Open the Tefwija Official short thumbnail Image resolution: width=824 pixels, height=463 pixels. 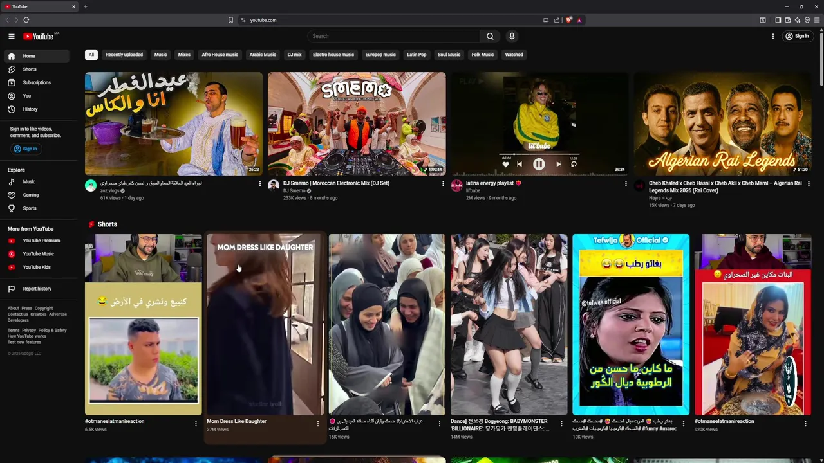(631, 325)
